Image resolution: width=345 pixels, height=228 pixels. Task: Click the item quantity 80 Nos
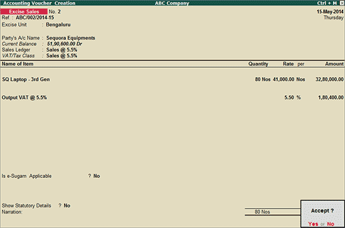[262, 80]
